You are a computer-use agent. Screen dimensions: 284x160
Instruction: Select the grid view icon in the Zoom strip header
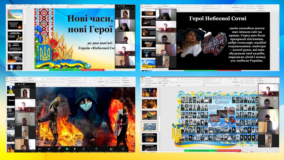point(24,84)
